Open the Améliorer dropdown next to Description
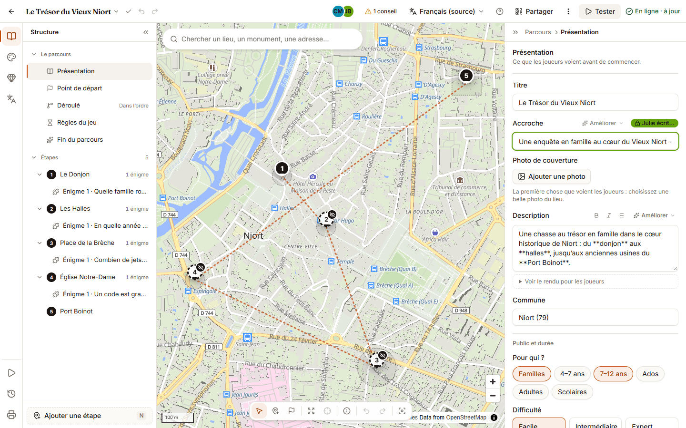 [x=654, y=215]
